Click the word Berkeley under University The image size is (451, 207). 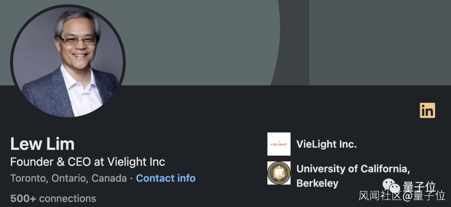(317, 183)
